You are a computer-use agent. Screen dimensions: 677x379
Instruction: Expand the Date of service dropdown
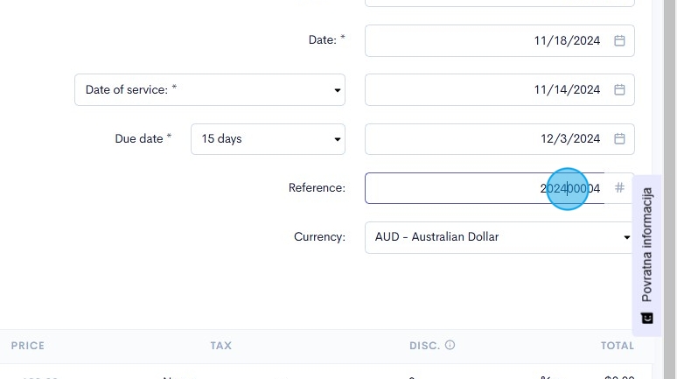210,89
